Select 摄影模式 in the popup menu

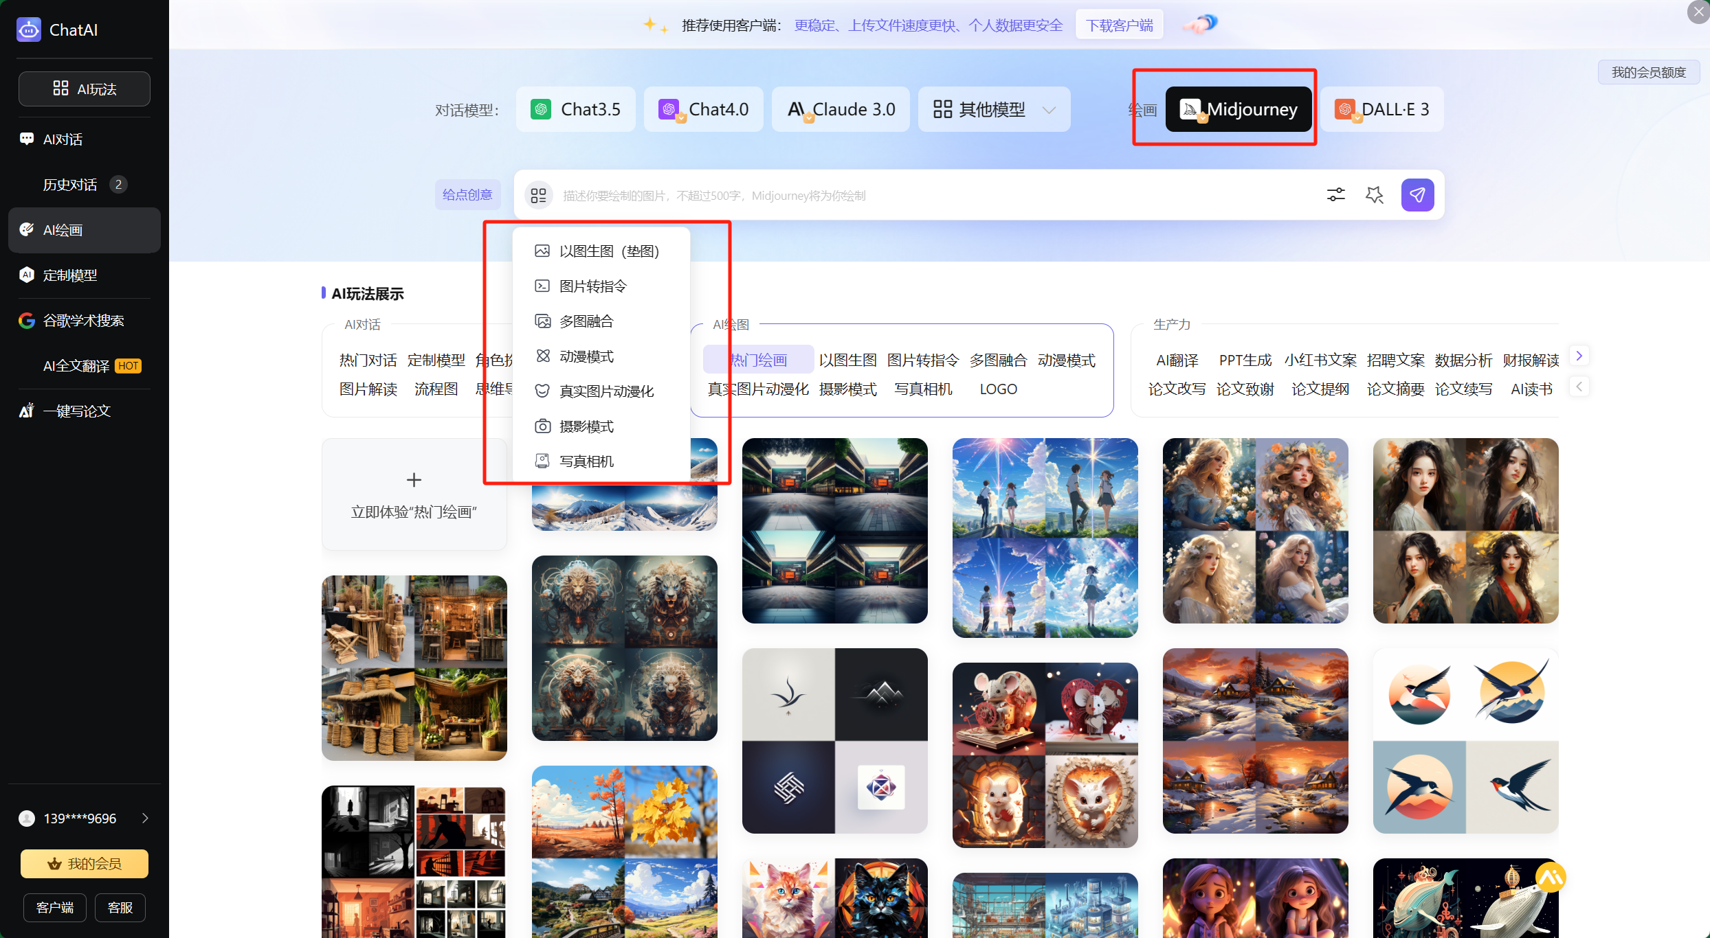click(586, 426)
